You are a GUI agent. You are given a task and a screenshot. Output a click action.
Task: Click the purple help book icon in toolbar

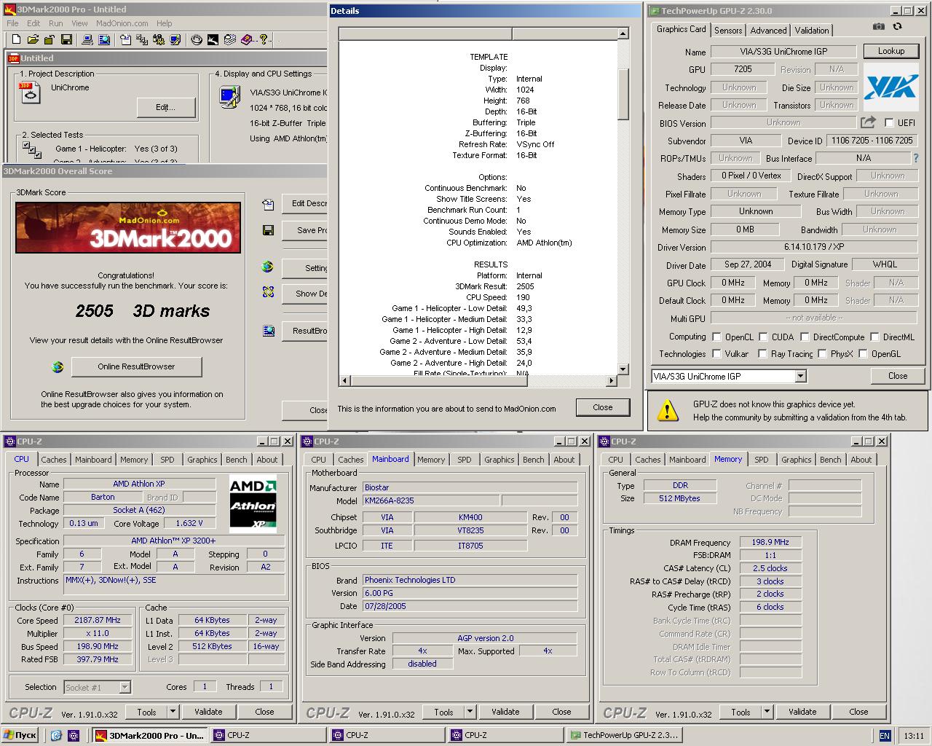tap(247, 39)
